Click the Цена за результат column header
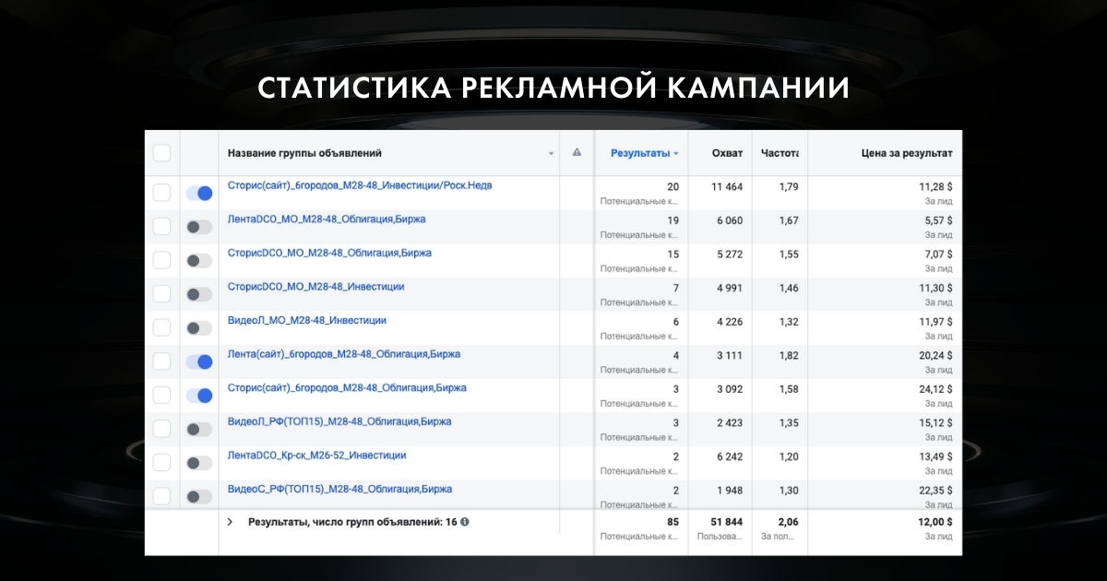Viewport: 1107px width, 581px height. pos(906,153)
